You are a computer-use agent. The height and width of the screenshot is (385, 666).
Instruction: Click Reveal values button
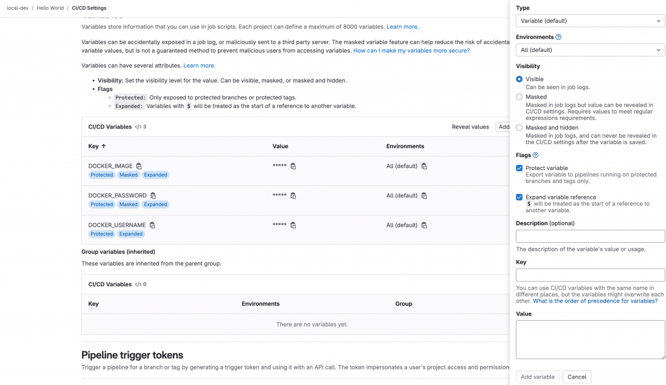pos(470,127)
